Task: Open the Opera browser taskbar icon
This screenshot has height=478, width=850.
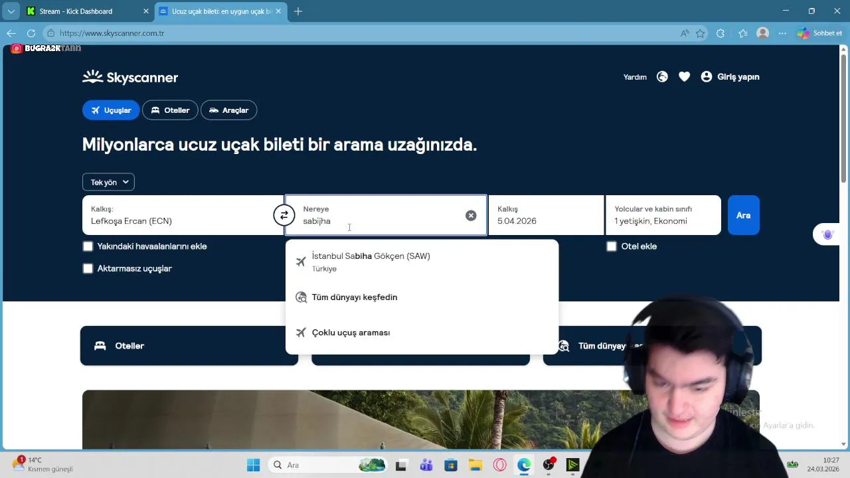Action: 499,465
